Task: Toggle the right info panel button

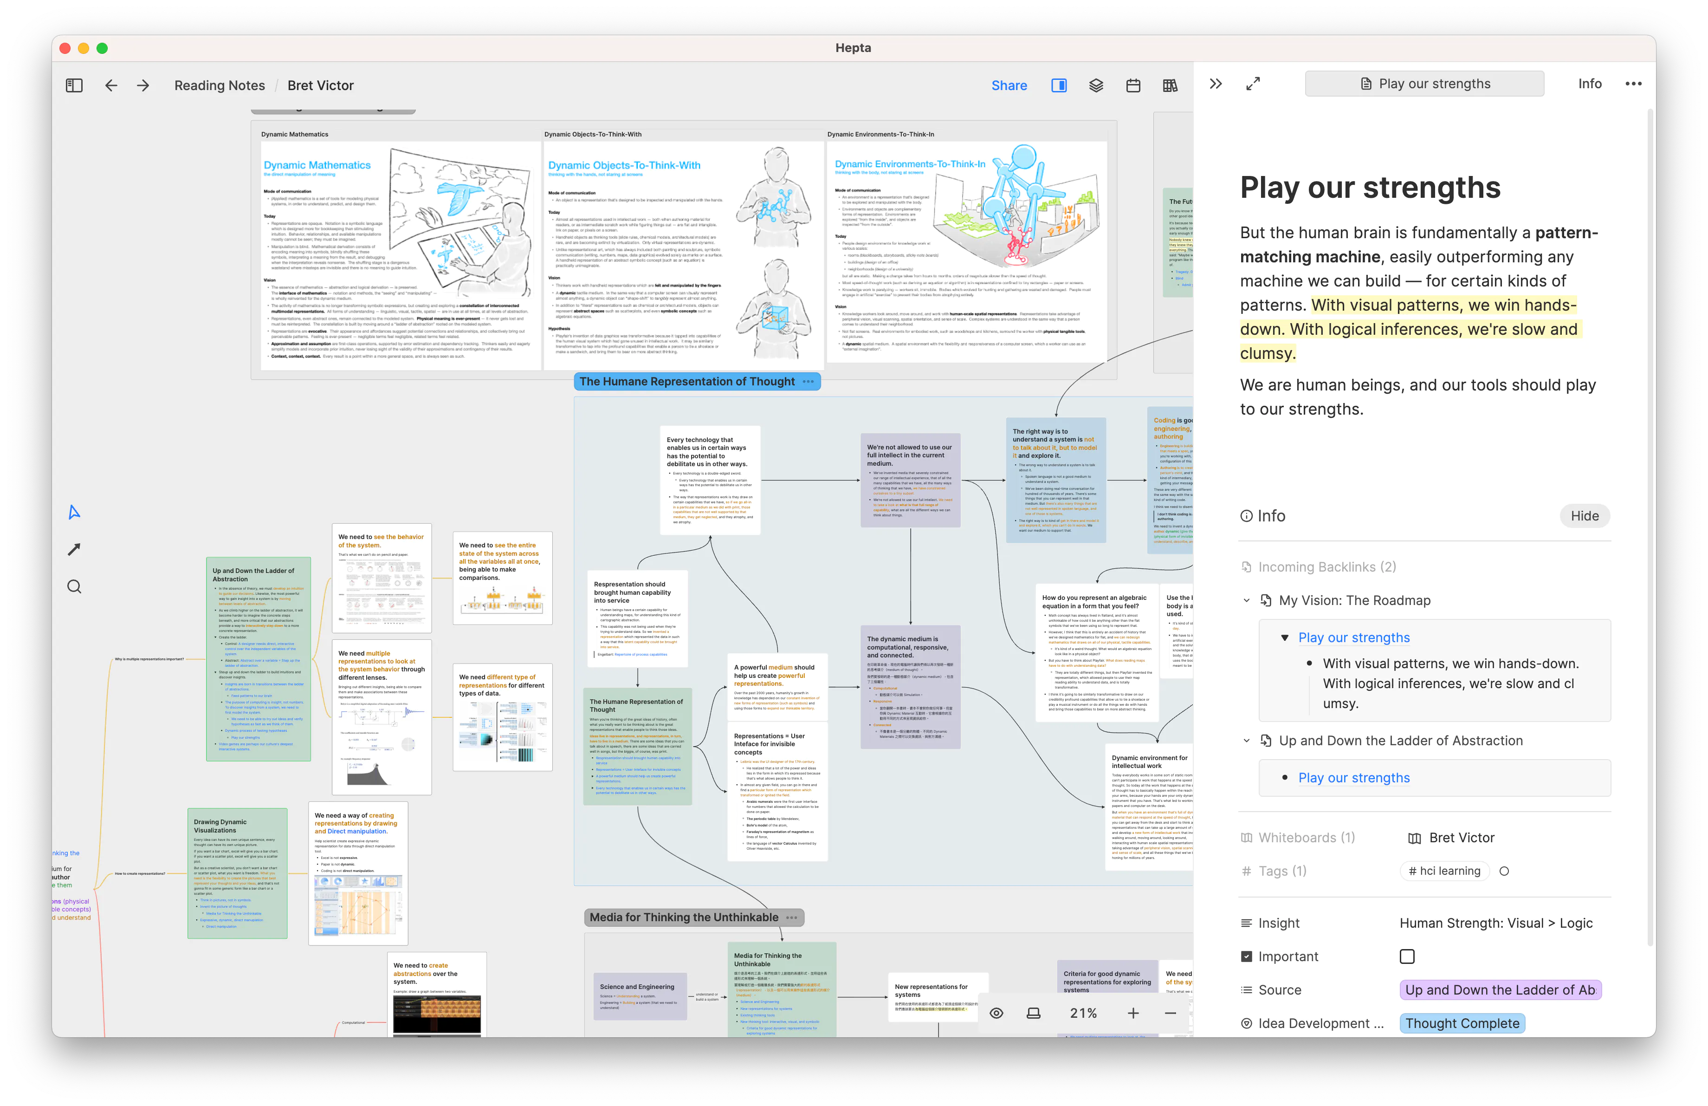Action: point(1059,85)
